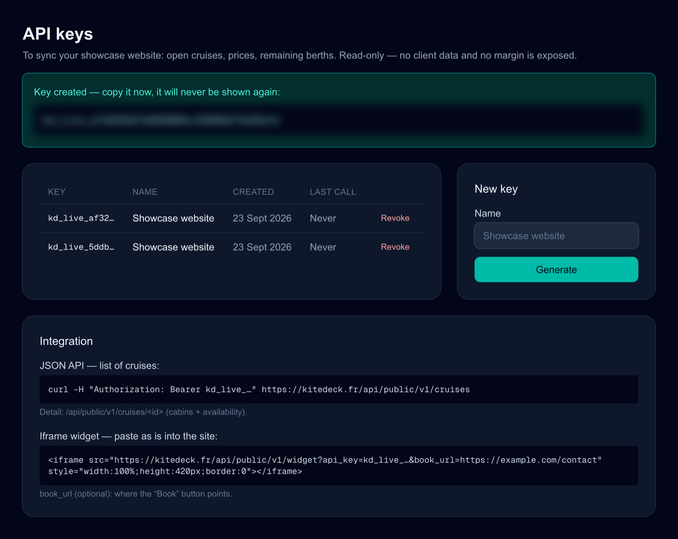Click the 'Key created — copy it now' message

(157, 92)
